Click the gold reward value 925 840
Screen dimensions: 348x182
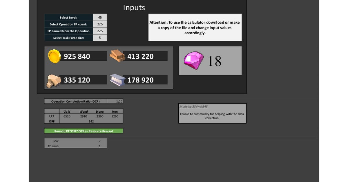(x=77, y=56)
